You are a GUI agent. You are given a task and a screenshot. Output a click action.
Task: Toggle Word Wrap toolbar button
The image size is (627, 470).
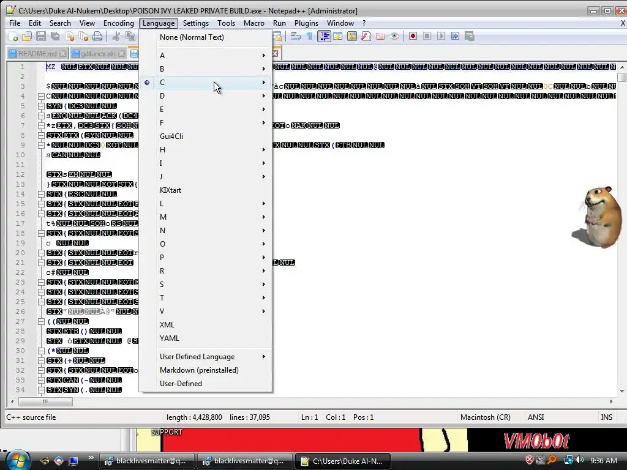point(296,37)
